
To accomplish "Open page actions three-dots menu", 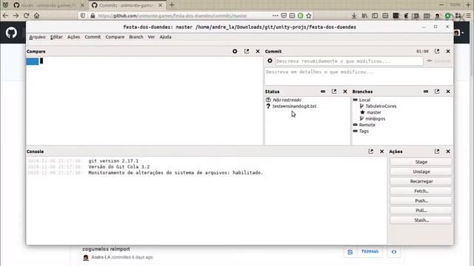I will (275, 16).
